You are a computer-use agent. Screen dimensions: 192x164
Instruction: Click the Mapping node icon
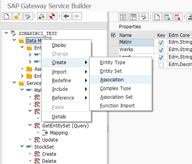pos(45,133)
